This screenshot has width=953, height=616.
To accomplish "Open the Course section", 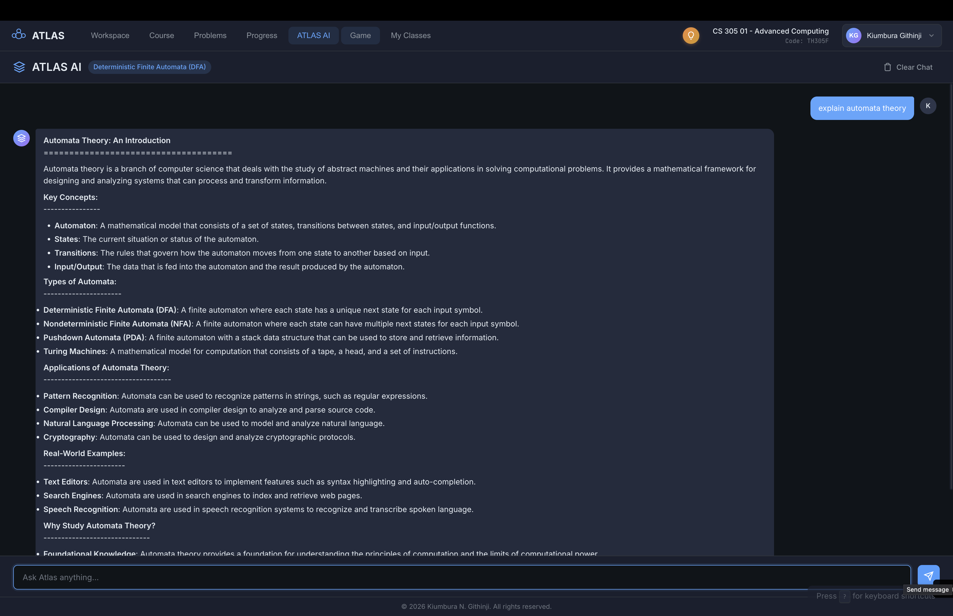I will coord(162,35).
